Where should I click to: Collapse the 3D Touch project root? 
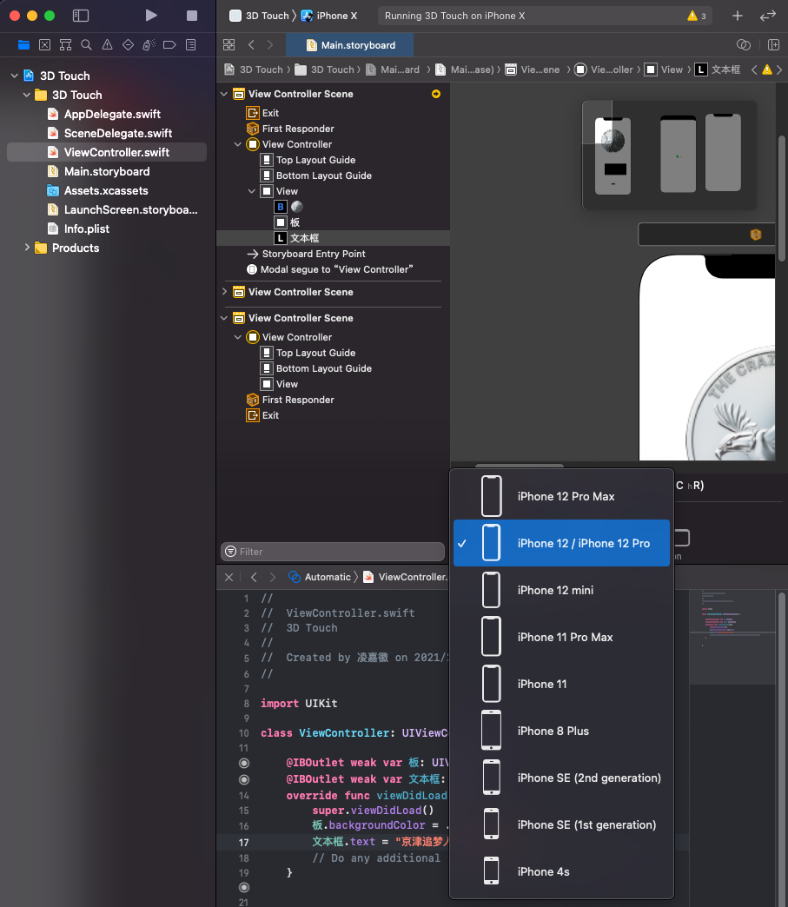tap(15, 76)
